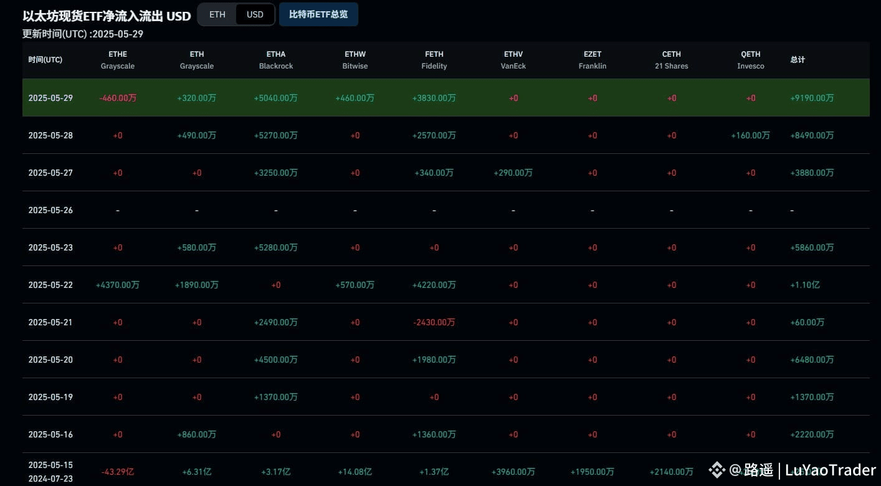Click the +1360.00万 Fidelity value
Image resolution: width=881 pixels, height=486 pixels.
434,434
